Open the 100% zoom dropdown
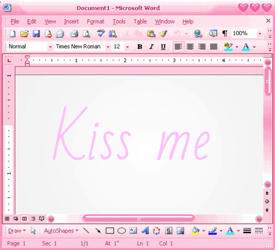 click(260, 33)
